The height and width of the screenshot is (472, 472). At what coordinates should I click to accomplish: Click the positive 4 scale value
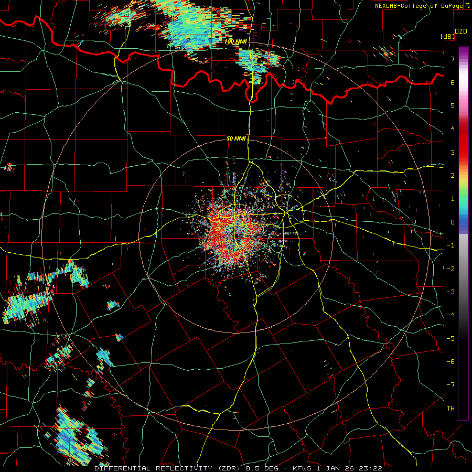pyautogui.click(x=453, y=129)
